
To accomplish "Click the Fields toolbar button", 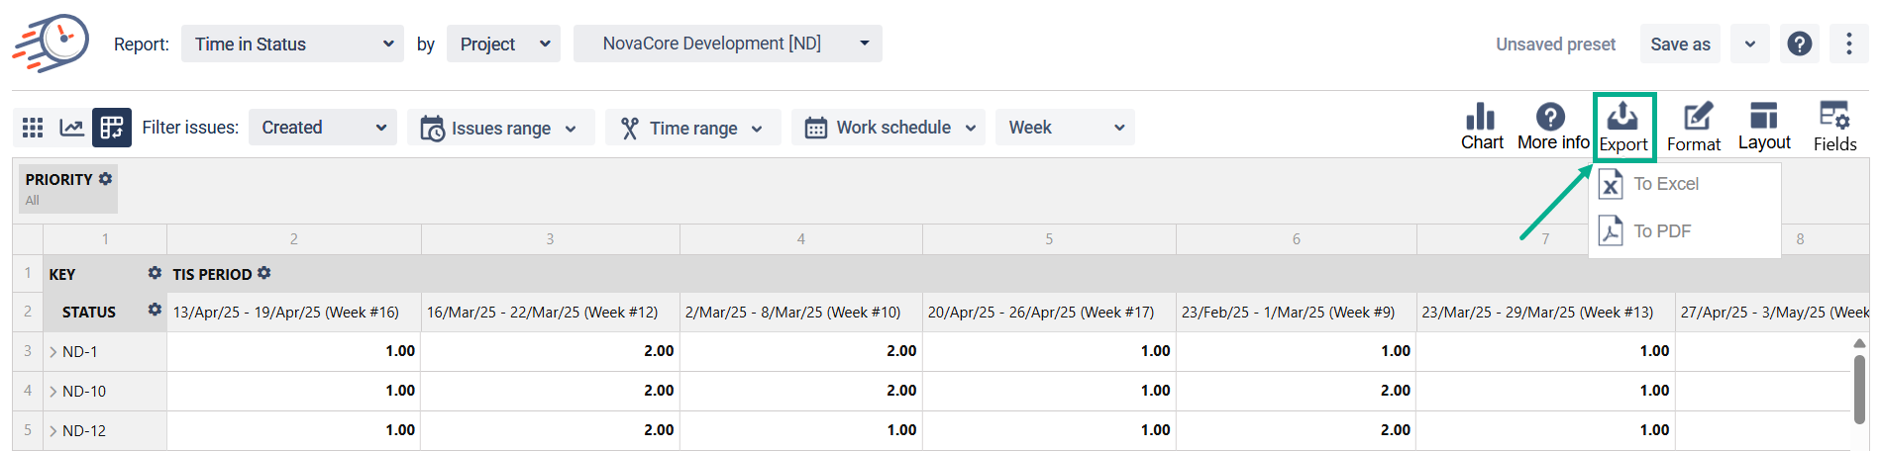I will [1834, 127].
